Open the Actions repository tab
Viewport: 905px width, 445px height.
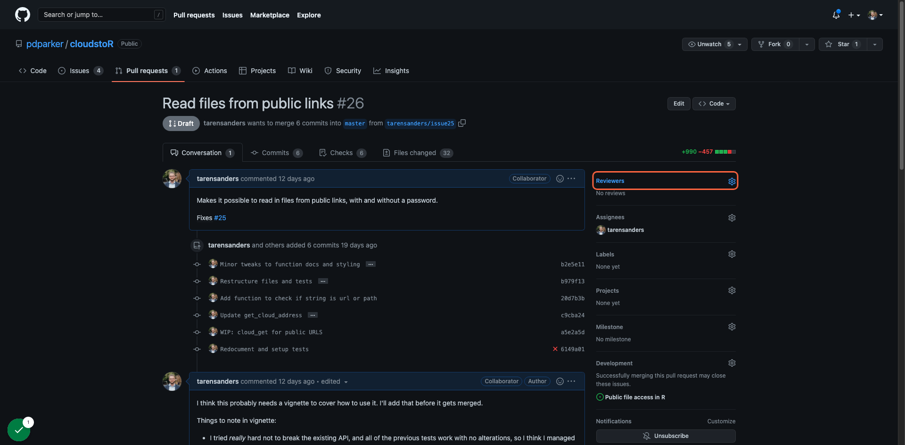pyautogui.click(x=210, y=71)
